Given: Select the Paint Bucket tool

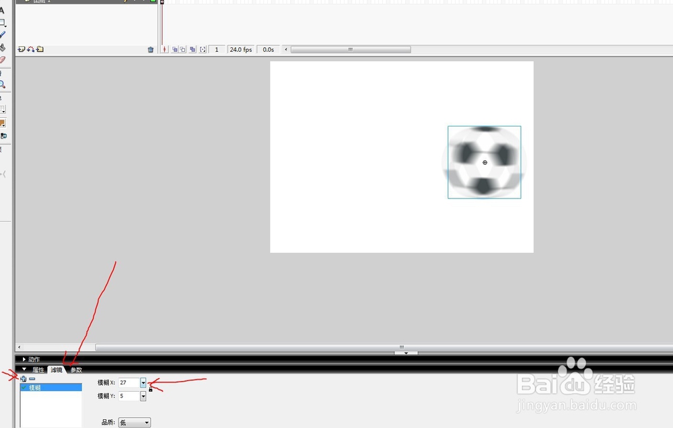Looking at the screenshot, I should point(3,47).
